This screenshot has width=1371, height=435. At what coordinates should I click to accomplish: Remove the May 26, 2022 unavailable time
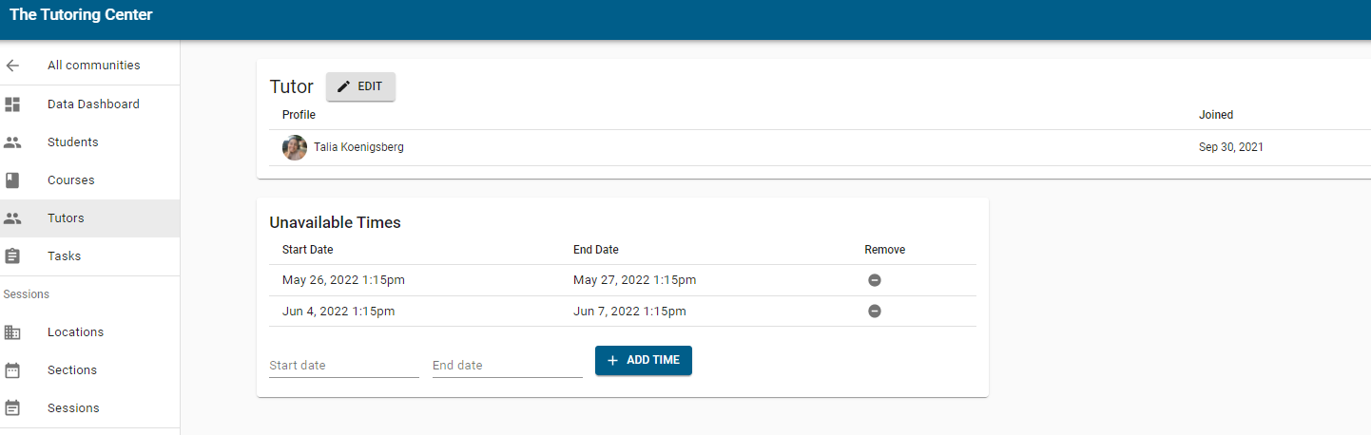[875, 280]
